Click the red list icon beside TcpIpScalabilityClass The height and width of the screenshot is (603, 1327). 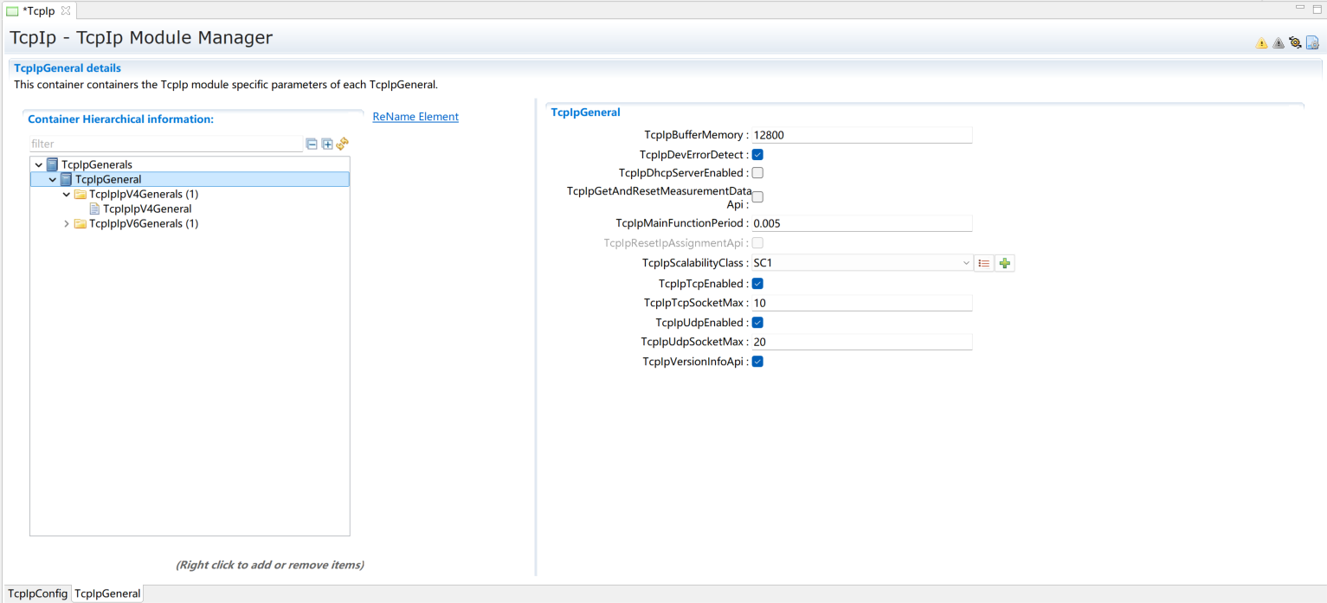coord(983,263)
